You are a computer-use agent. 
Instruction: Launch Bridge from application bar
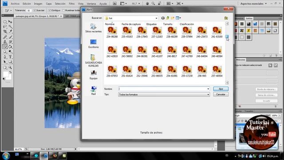point(114,4)
